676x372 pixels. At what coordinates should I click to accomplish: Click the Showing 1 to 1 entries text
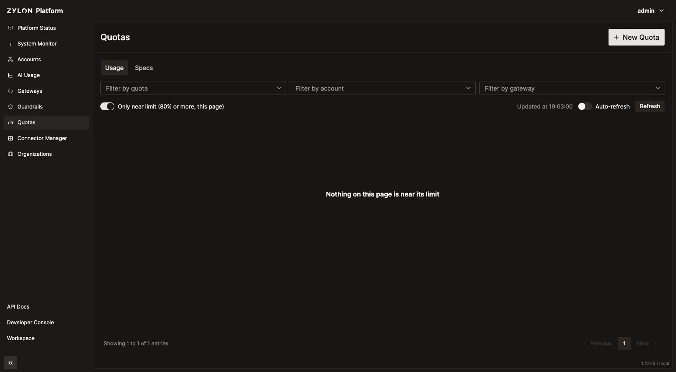pyautogui.click(x=136, y=344)
